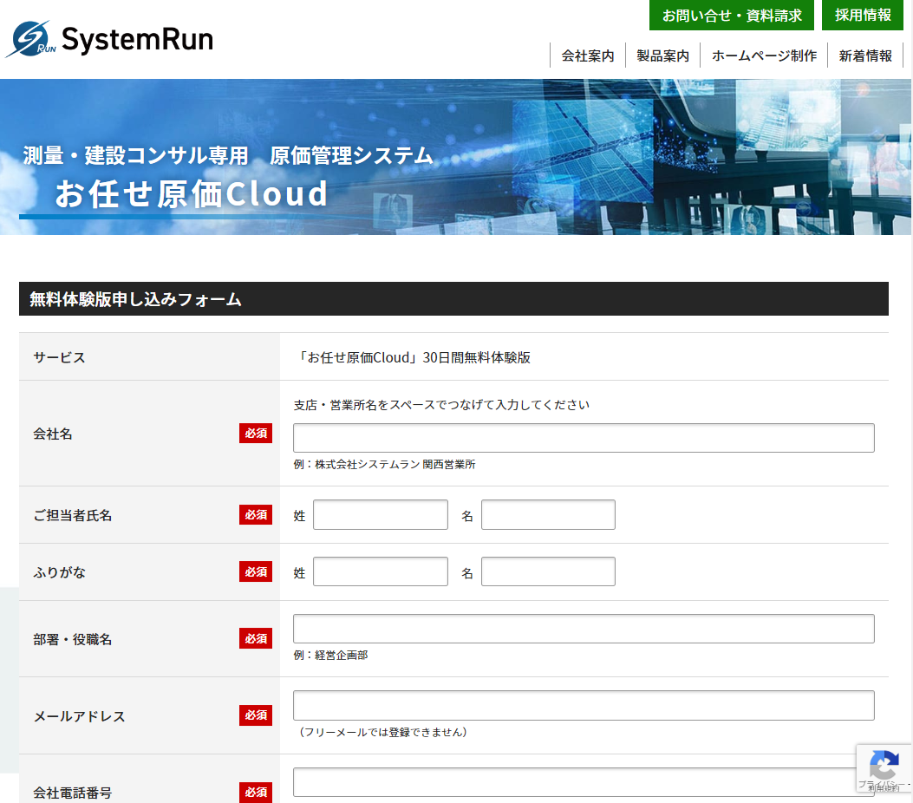
Task: Open 製品案内 menu
Action: click(662, 55)
